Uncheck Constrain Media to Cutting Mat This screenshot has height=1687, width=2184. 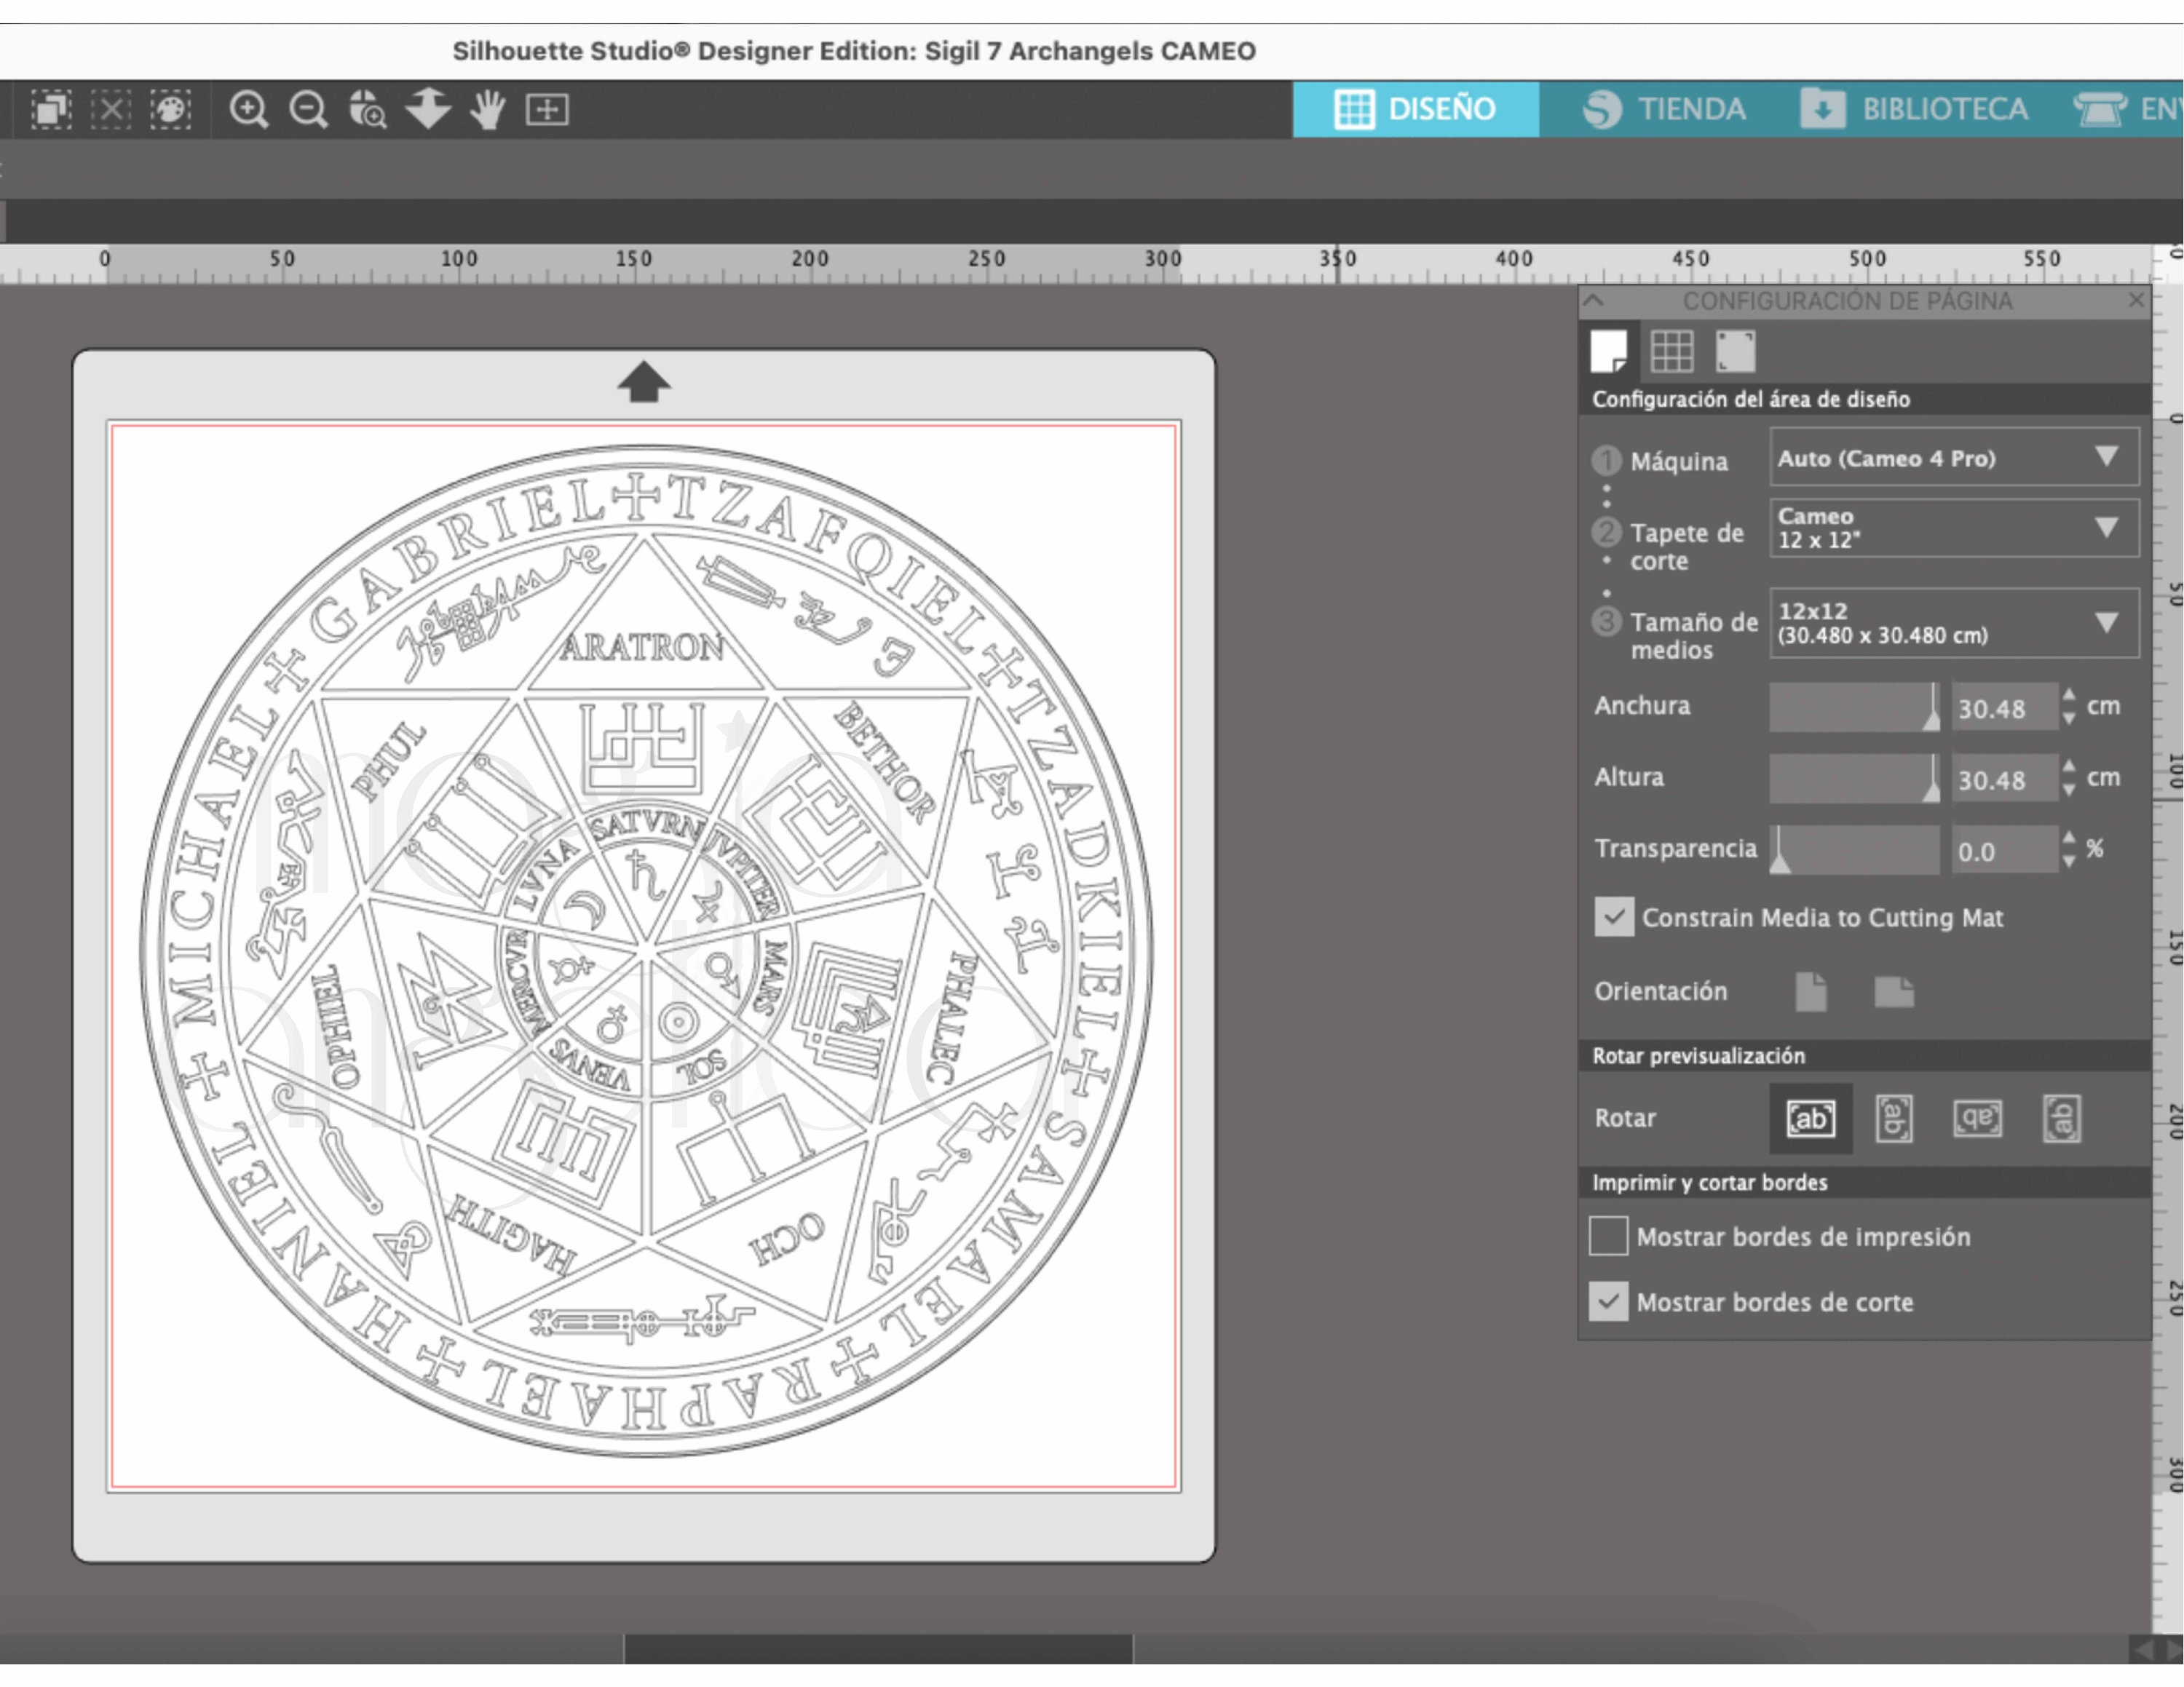[x=1615, y=918]
